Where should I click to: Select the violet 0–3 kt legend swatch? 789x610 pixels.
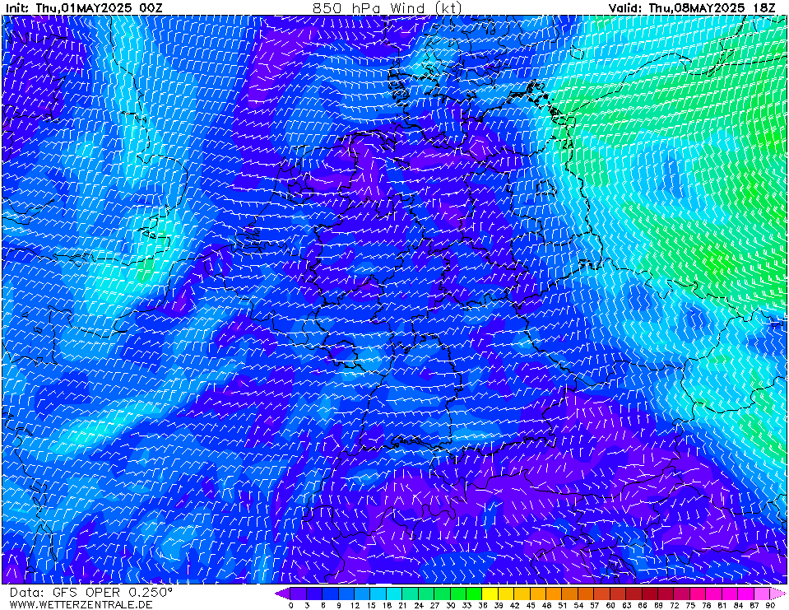(299, 594)
